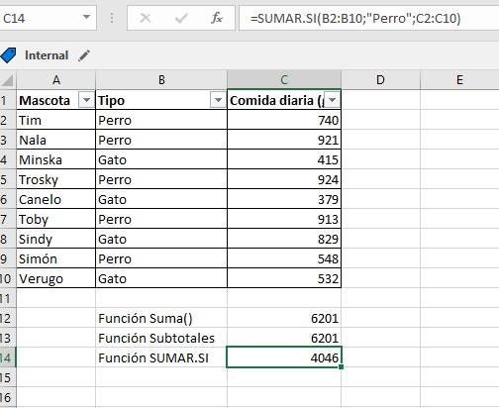Select the cell containing Simón

point(56,258)
